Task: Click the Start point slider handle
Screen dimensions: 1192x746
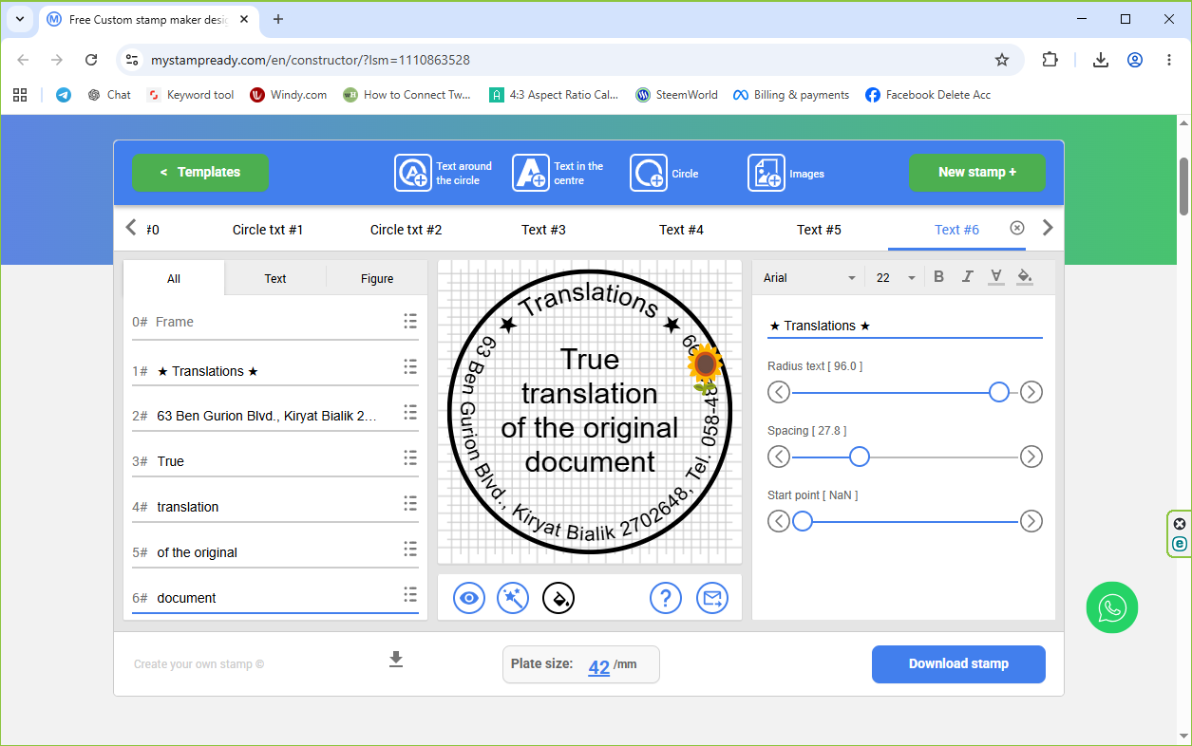Action: coord(803,521)
